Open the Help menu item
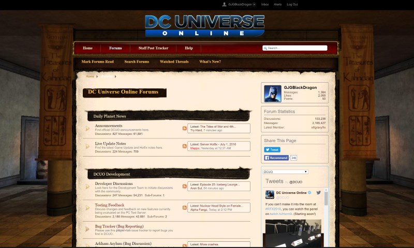The height and width of the screenshot is (248, 414). (x=189, y=48)
